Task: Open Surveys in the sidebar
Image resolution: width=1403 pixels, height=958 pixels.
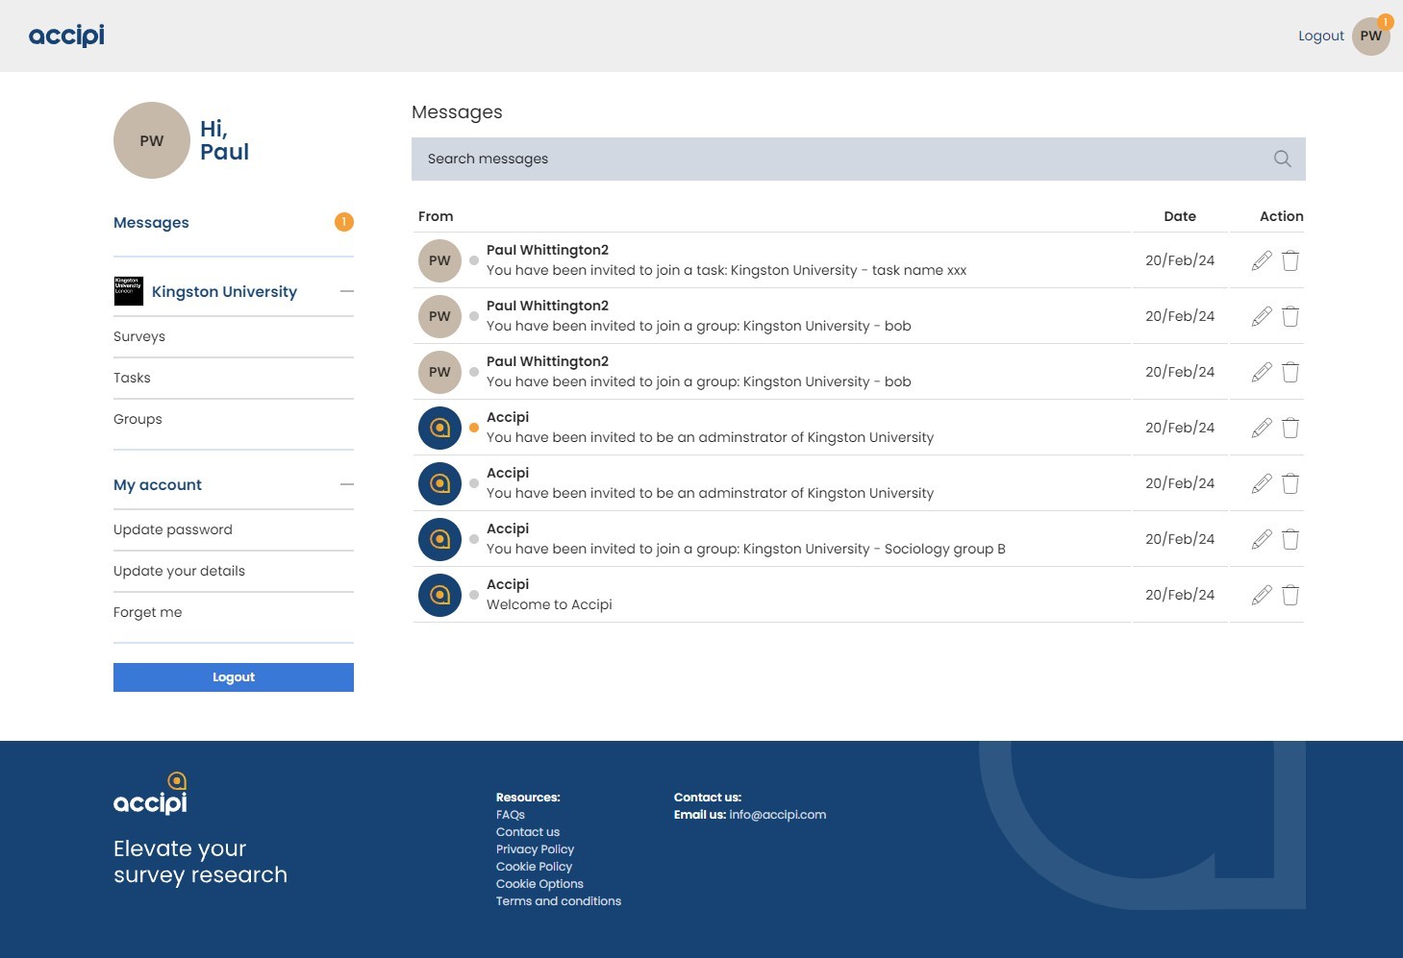Action: (x=139, y=336)
